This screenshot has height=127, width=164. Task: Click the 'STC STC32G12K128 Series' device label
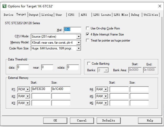(23, 23)
